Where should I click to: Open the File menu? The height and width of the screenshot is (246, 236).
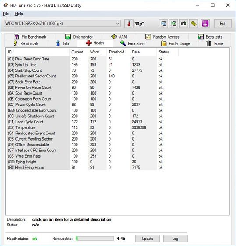pos(6,14)
